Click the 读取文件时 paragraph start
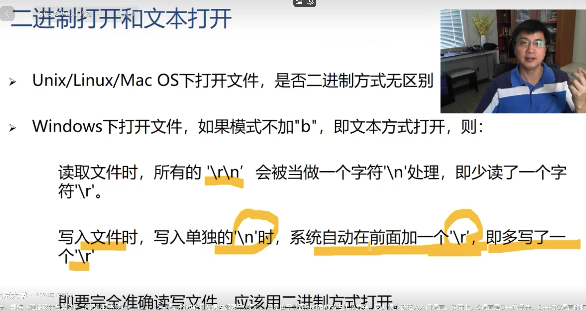 click(98, 173)
